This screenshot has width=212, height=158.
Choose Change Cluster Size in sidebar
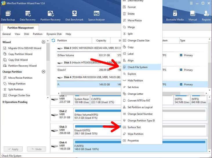pyautogui.click(x=17, y=95)
